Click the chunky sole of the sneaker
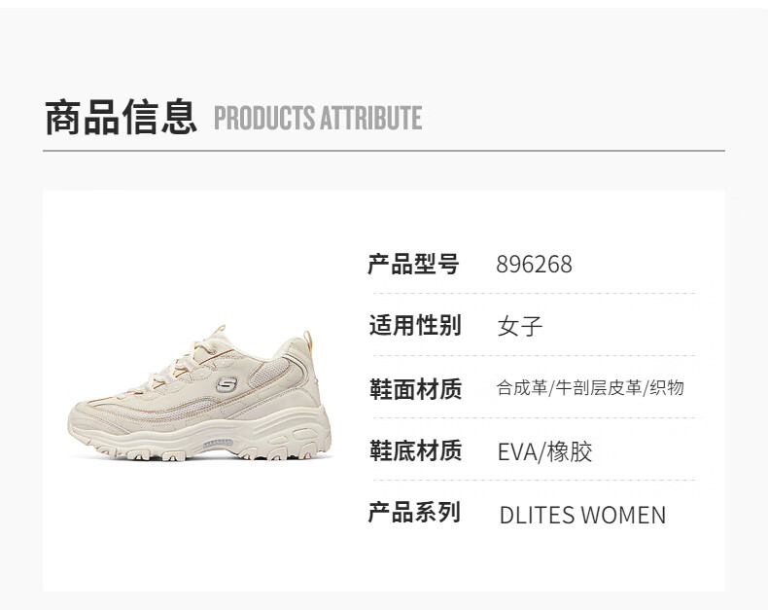 206,437
